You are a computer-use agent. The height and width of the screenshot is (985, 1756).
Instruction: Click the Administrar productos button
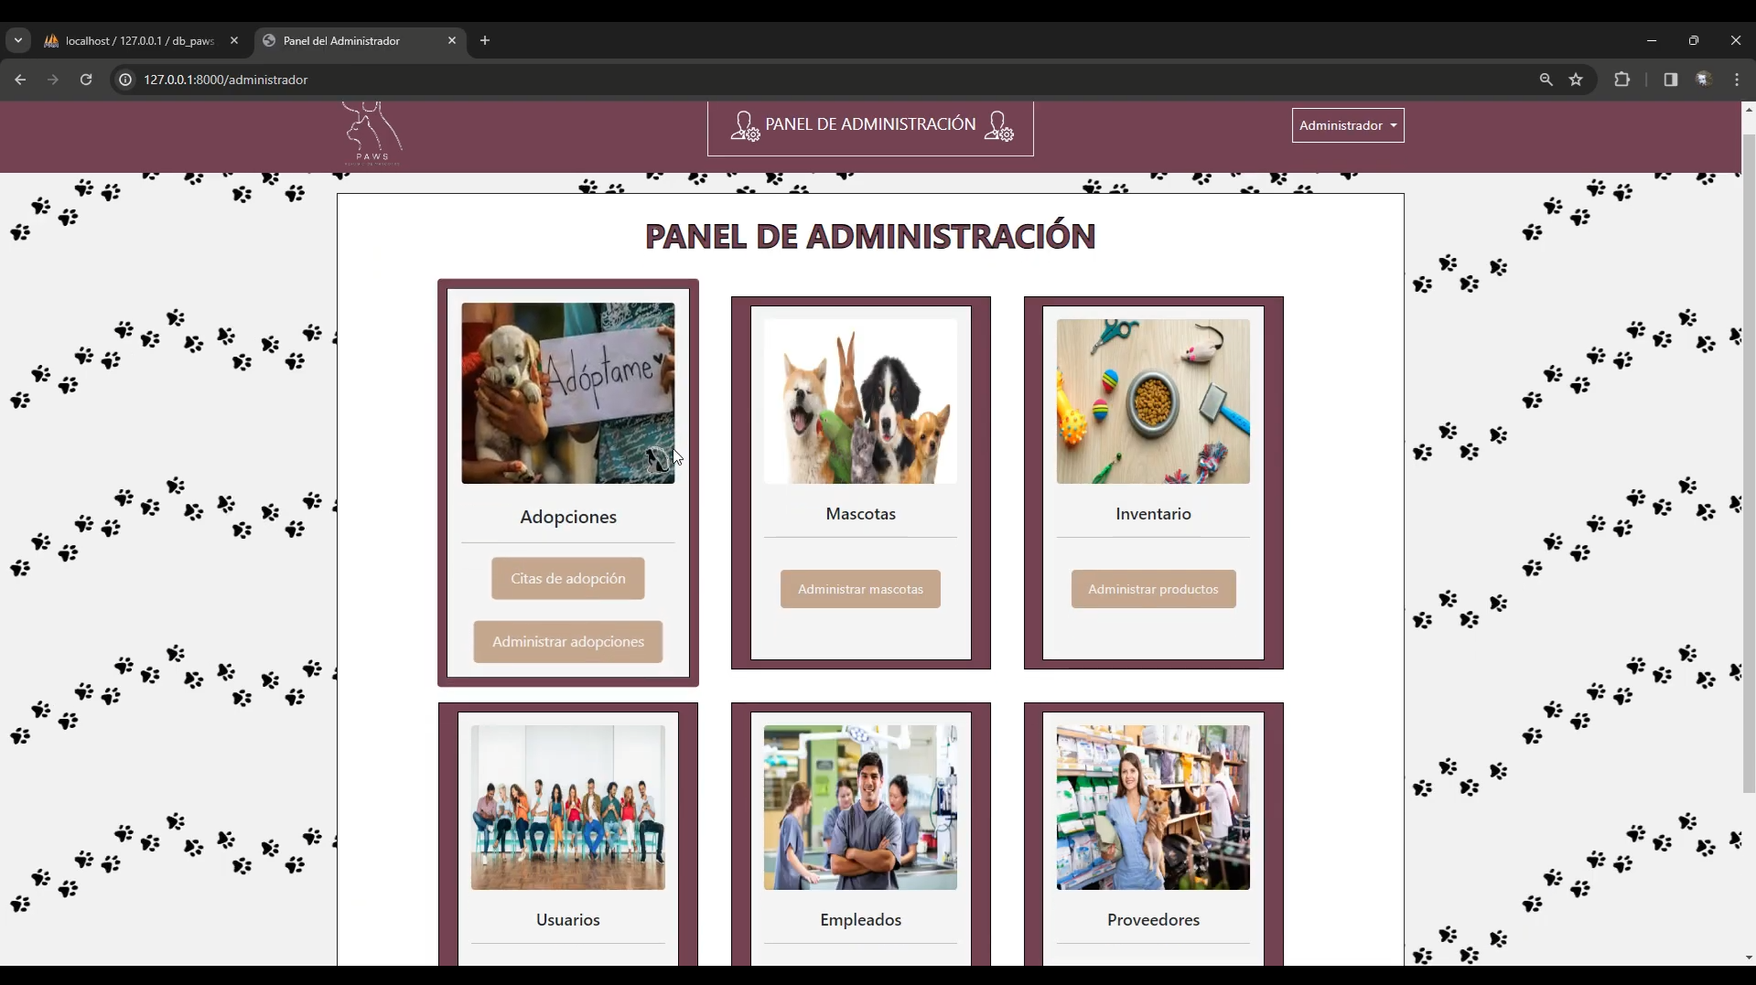point(1152,589)
